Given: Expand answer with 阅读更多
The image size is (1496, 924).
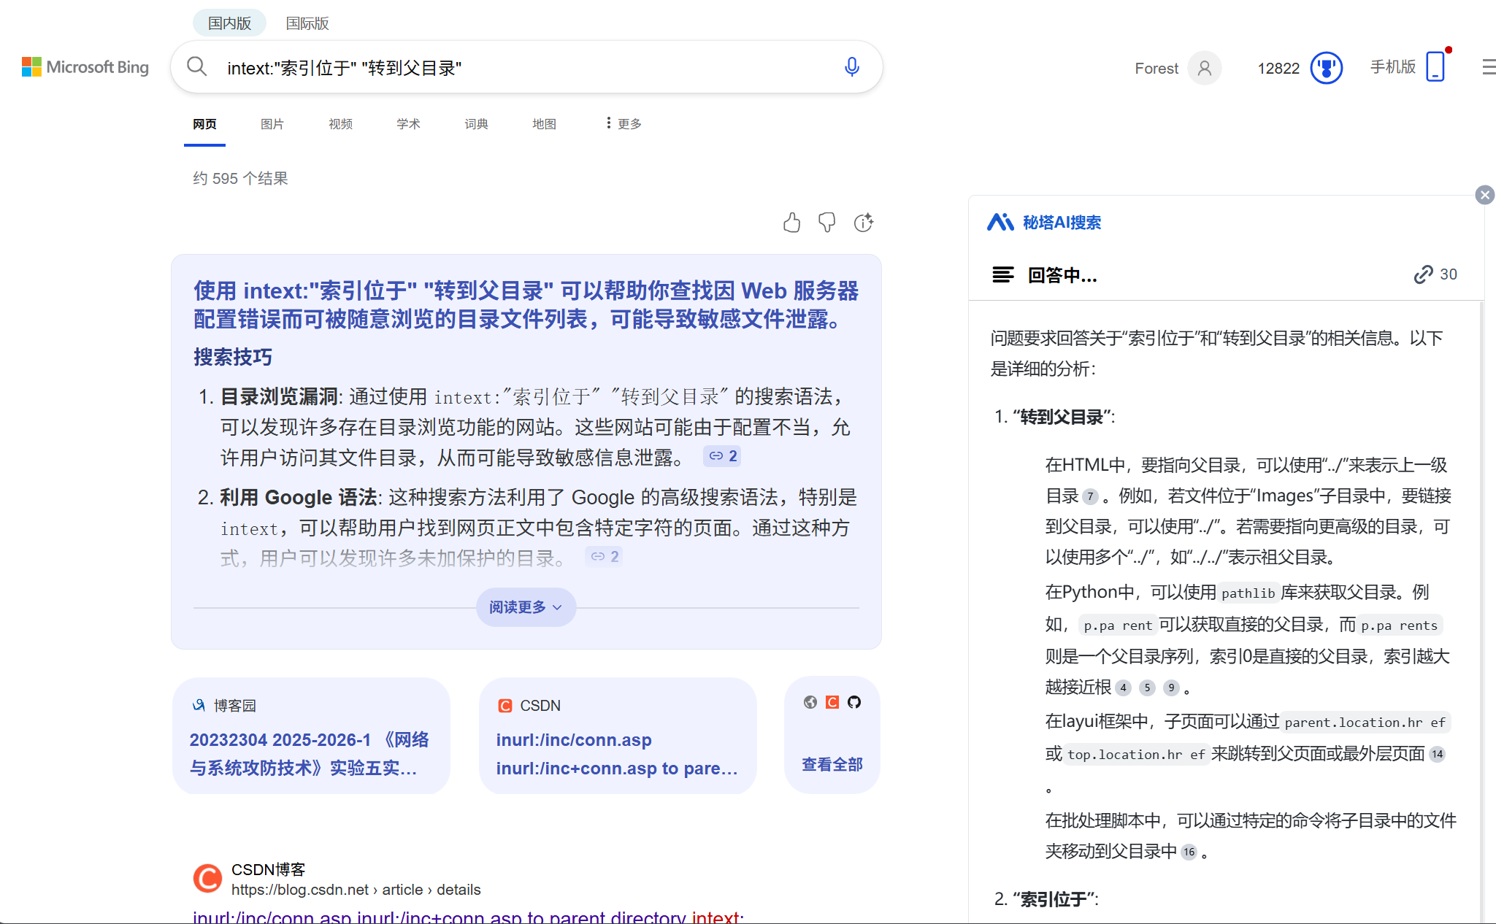Looking at the screenshot, I should click(x=526, y=607).
